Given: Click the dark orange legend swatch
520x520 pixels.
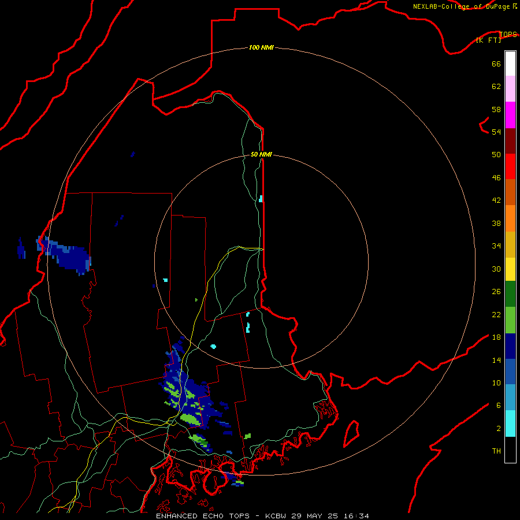Looking at the screenshot, I should click(510, 192).
